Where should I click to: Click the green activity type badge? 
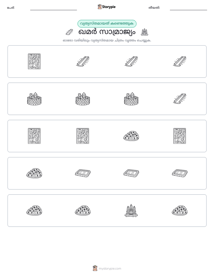coord(107,24)
